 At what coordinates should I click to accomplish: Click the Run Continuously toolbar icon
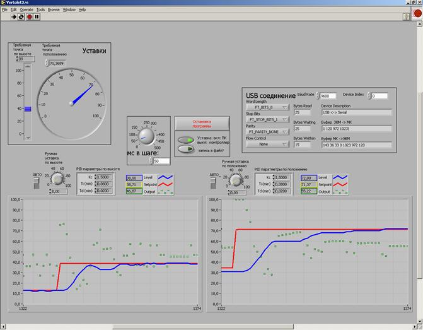tap(22, 17)
